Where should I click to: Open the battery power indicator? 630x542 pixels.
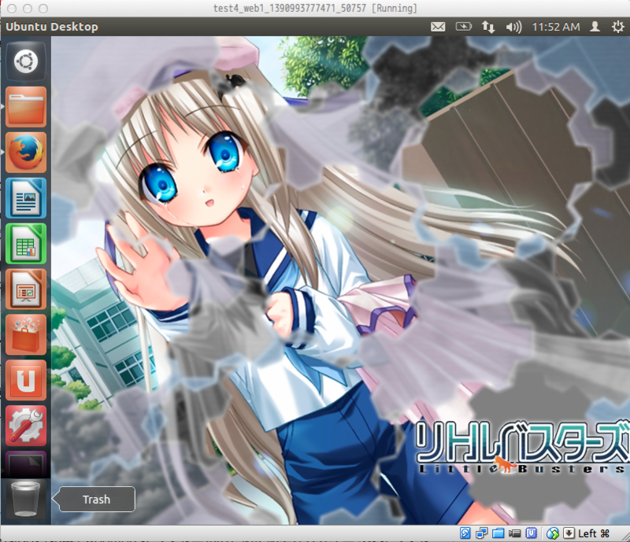pyautogui.click(x=463, y=27)
